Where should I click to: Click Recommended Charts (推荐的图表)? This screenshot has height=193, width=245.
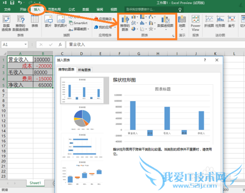[125, 23]
